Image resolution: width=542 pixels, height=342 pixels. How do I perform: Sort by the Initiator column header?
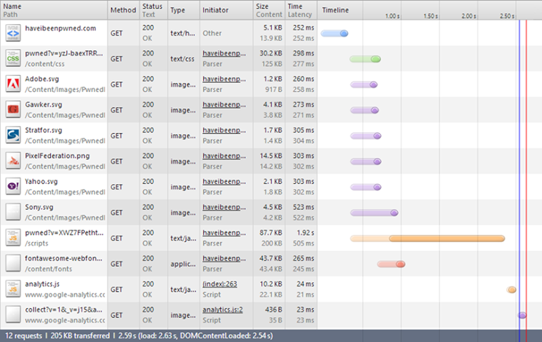pyautogui.click(x=226, y=10)
